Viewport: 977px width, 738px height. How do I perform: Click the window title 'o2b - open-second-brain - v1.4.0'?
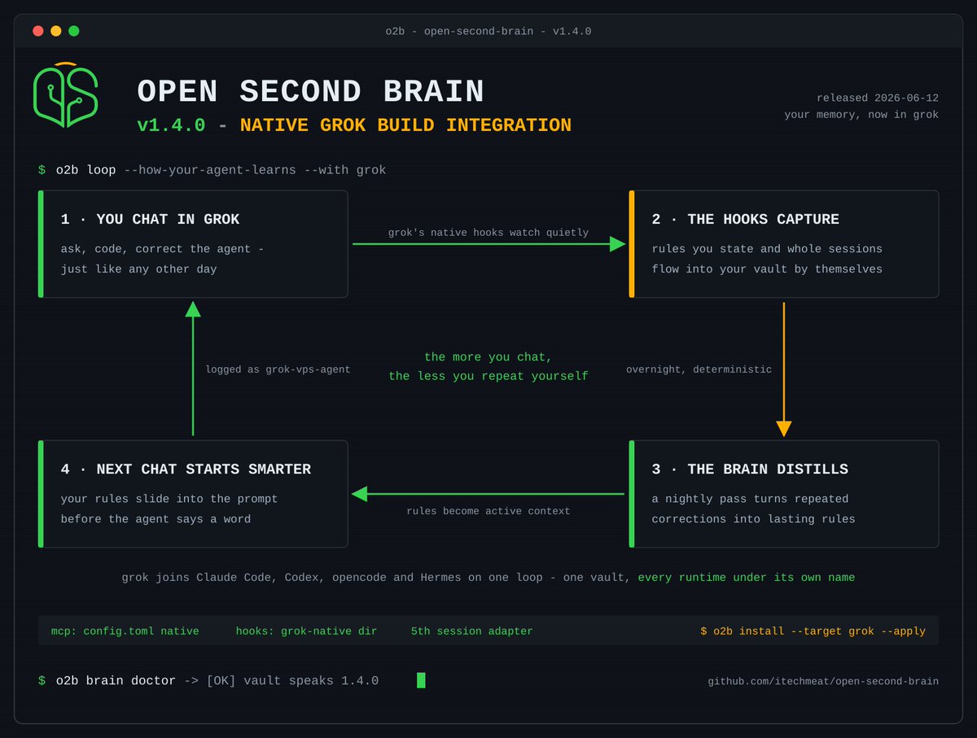(488, 31)
